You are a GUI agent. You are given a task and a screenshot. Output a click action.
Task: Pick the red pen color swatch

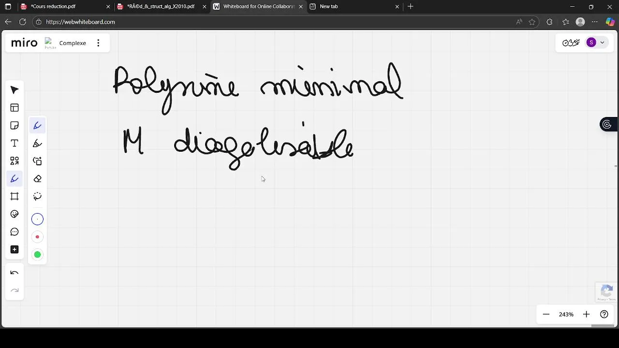[x=37, y=237]
